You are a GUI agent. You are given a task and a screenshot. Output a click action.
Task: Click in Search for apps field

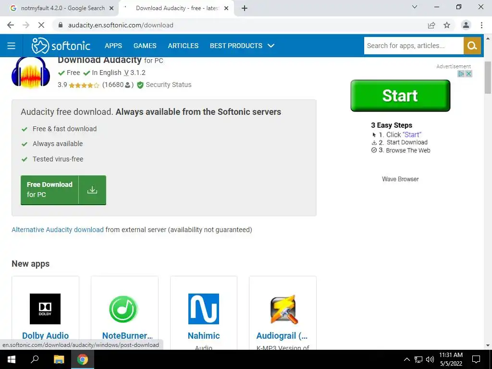tap(414, 46)
